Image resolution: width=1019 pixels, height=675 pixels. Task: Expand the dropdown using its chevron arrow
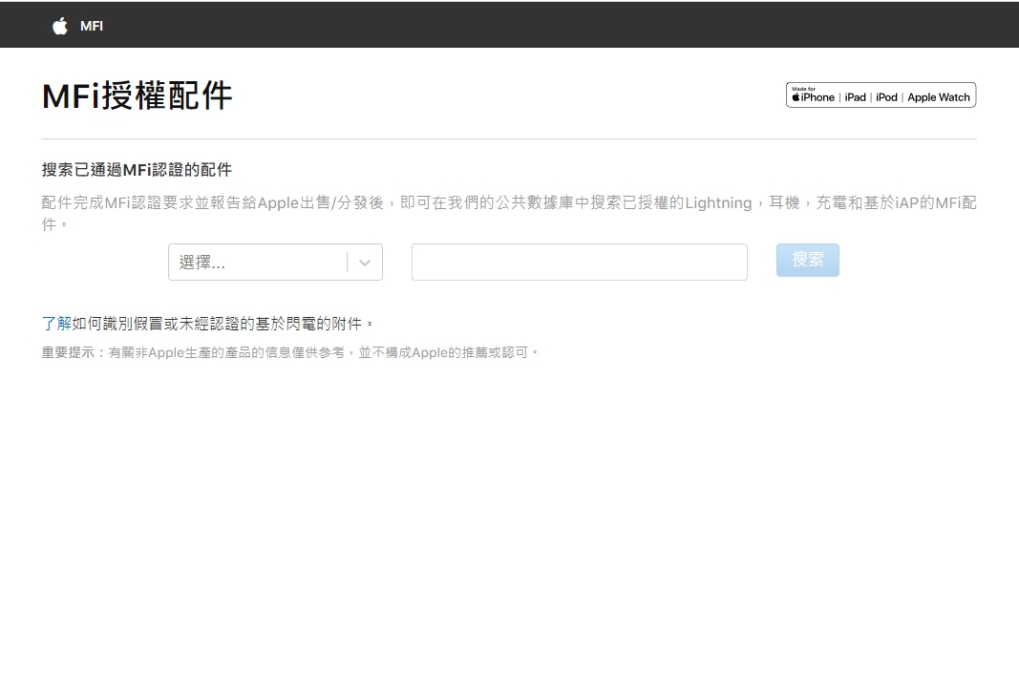(365, 263)
